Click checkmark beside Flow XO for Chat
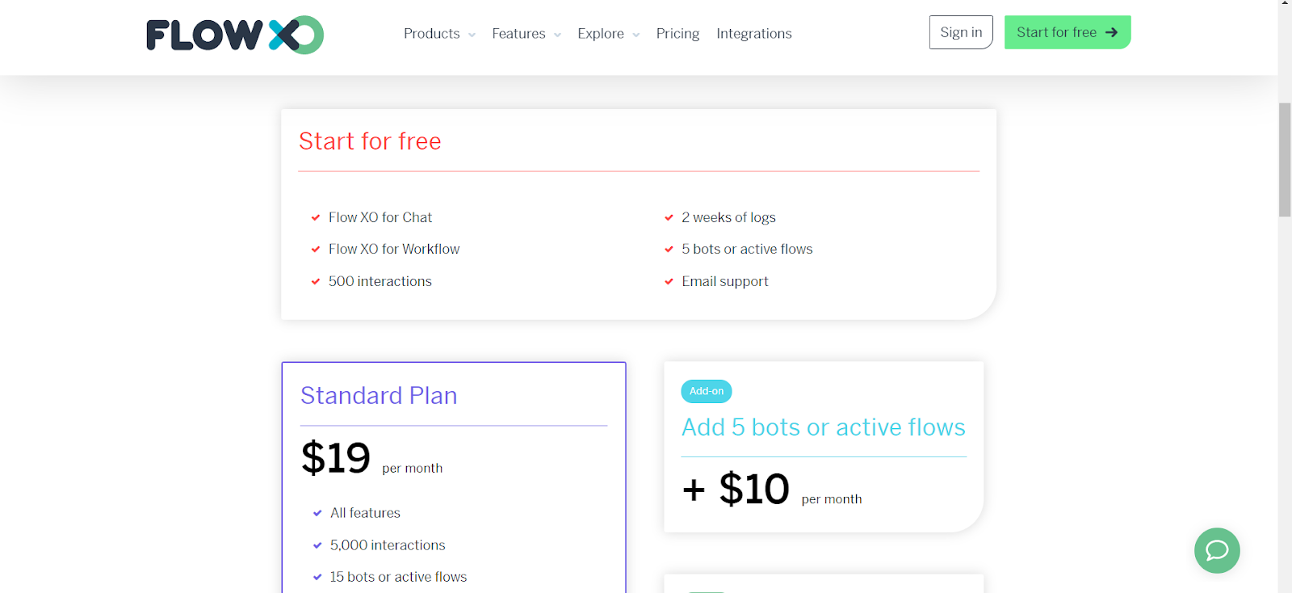The height and width of the screenshot is (593, 1292). pos(316,217)
